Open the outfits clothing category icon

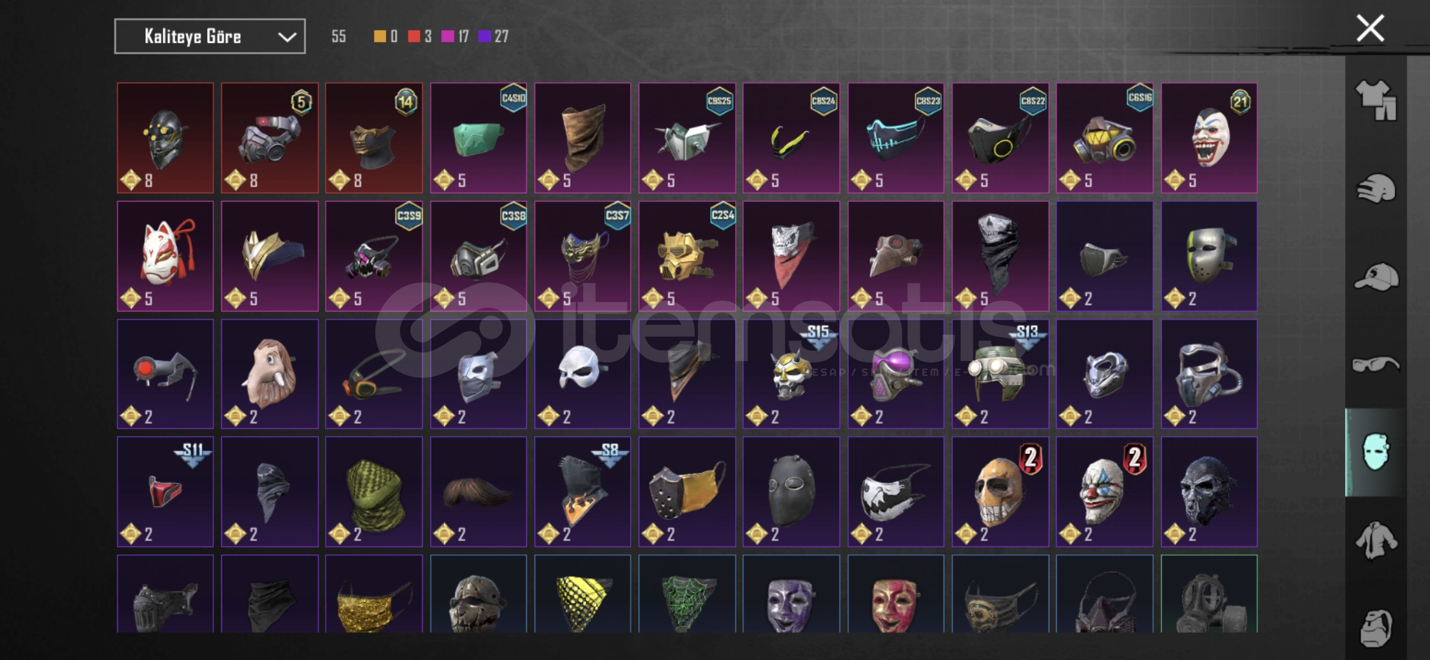(x=1376, y=100)
